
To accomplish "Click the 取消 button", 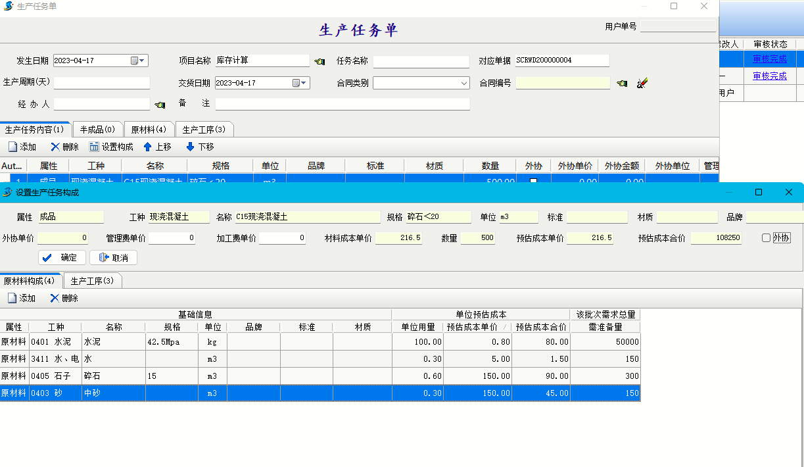I will (113, 257).
